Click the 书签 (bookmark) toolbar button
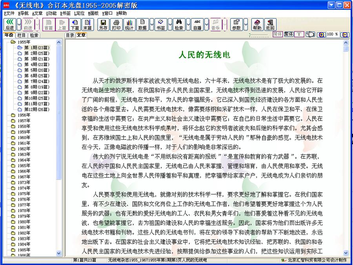This screenshot has height=265, width=353. (161, 25)
